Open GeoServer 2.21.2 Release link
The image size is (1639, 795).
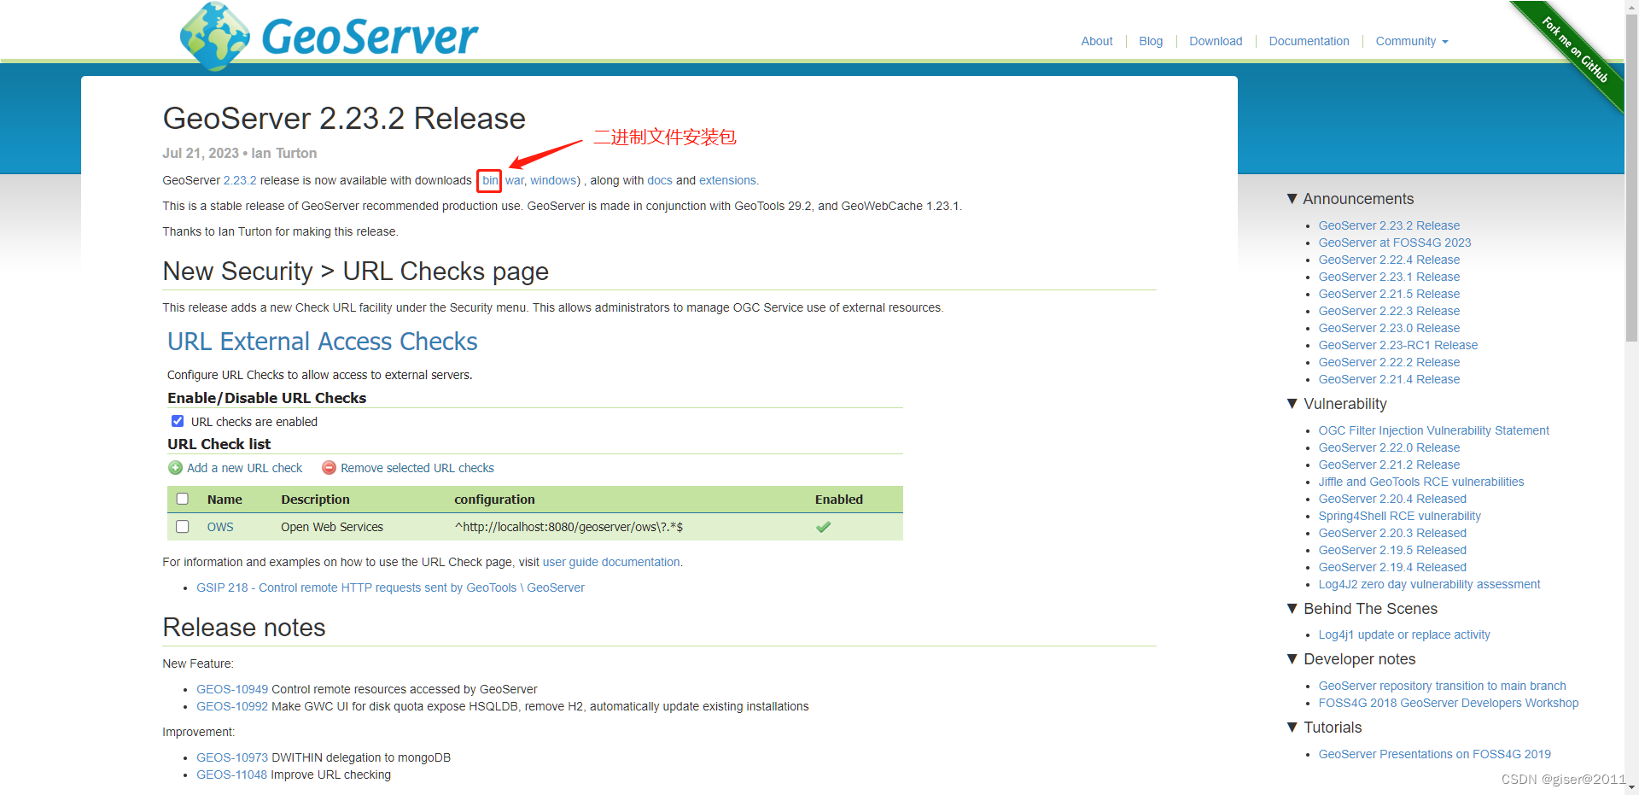1389,465
